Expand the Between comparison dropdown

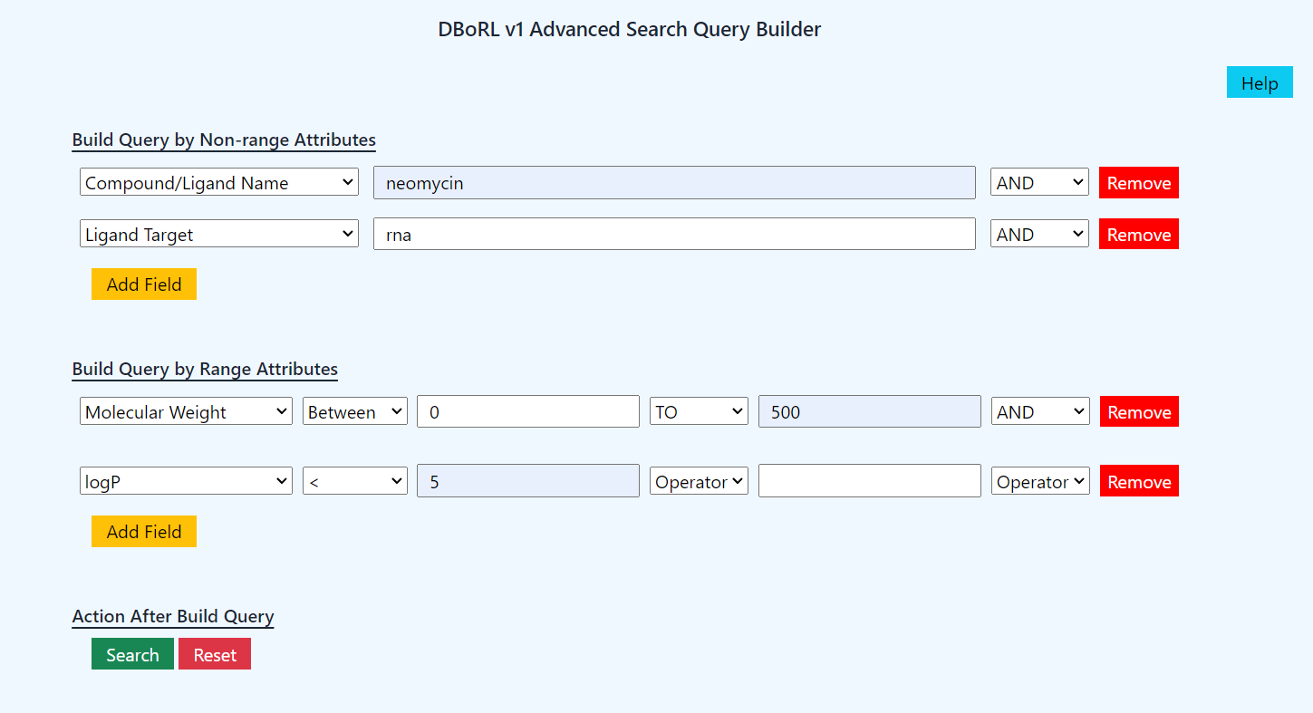pos(354,411)
